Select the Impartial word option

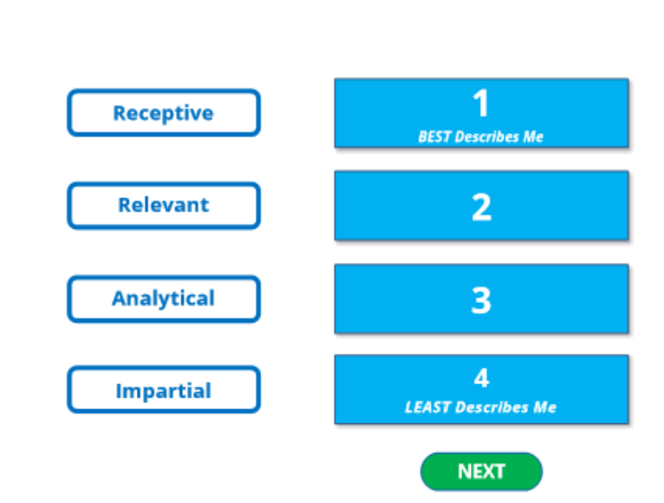click(x=164, y=390)
